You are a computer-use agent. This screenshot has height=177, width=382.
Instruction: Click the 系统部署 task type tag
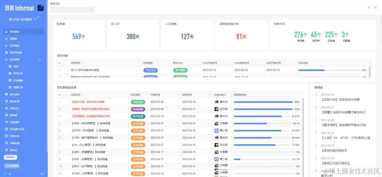(138, 109)
